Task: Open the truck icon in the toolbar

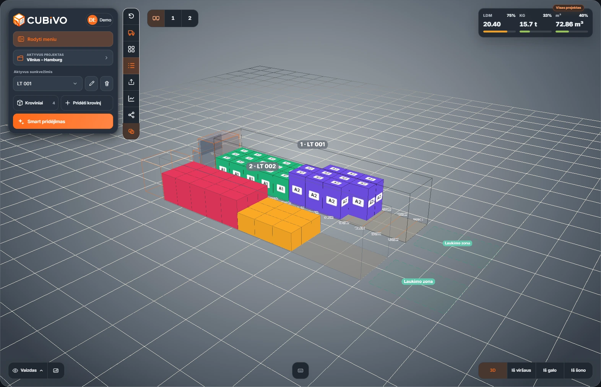Action: [x=131, y=33]
